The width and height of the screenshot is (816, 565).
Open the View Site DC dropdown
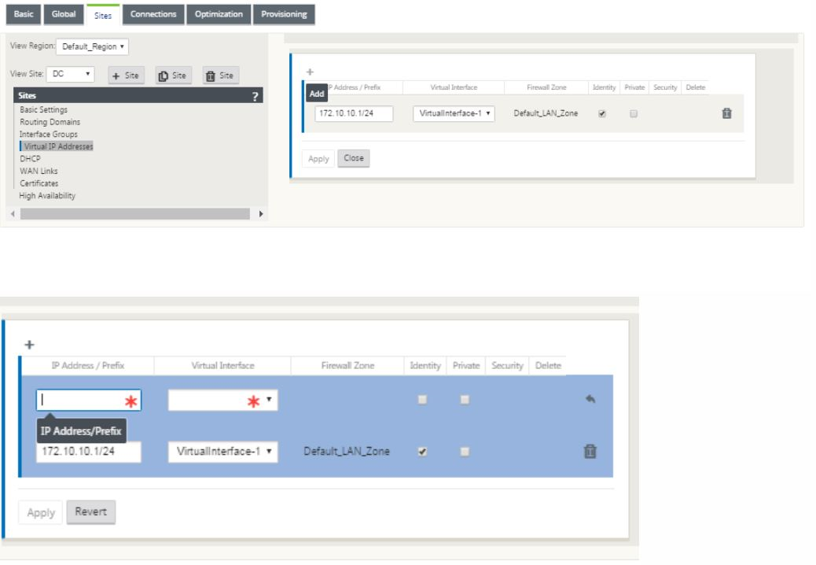pos(70,74)
